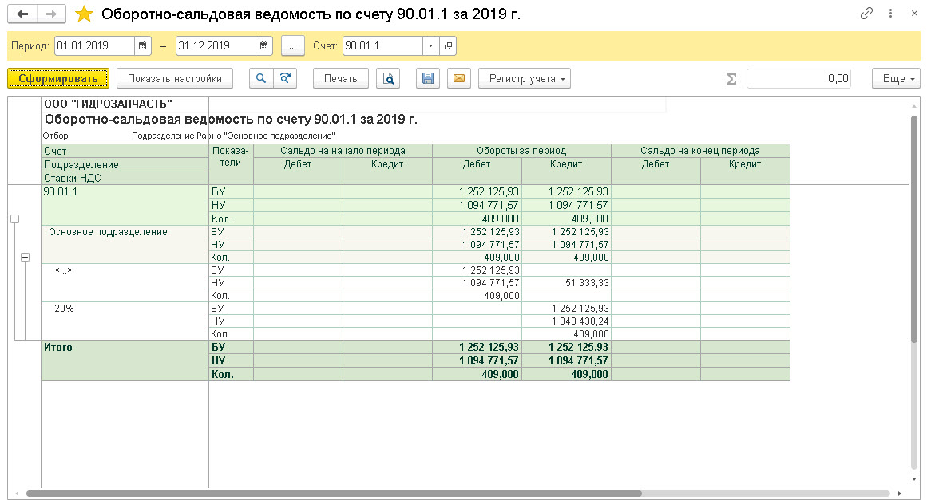The image size is (927, 500).
Task: Open search with the magnifier icon
Action: click(261, 78)
